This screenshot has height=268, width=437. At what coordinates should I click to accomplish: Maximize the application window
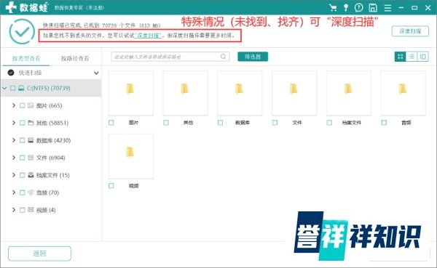pos(414,7)
